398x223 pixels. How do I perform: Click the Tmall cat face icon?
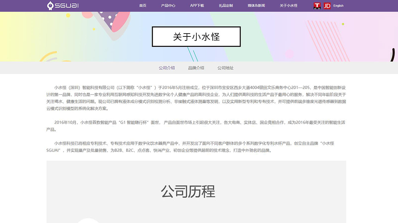click(317, 5)
